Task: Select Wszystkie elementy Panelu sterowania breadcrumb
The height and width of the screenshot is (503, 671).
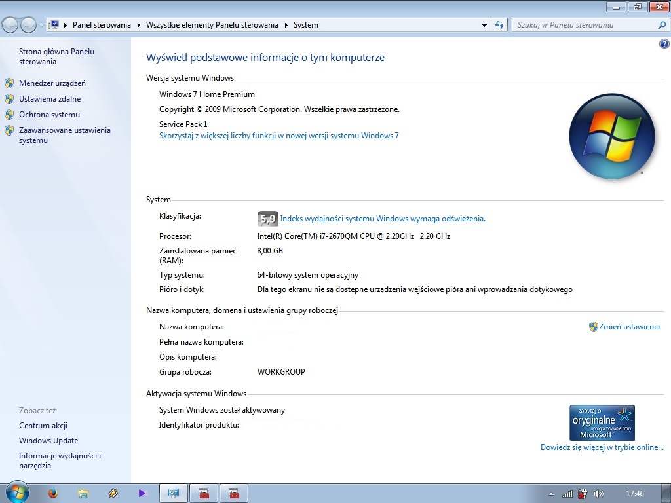Action: click(212, 25)
